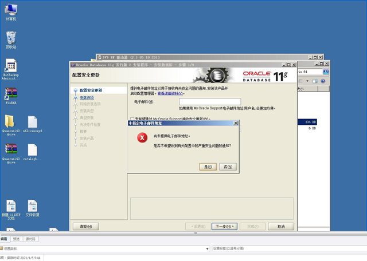Click the 电子邮件 input field

[210, 102]
